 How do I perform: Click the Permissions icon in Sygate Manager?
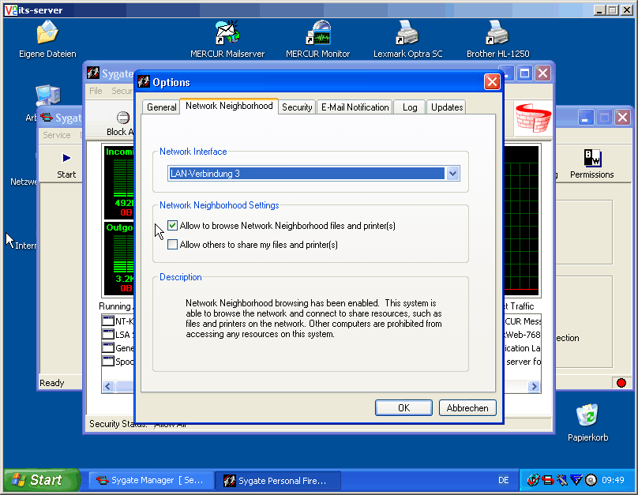(x=592, y=158)
